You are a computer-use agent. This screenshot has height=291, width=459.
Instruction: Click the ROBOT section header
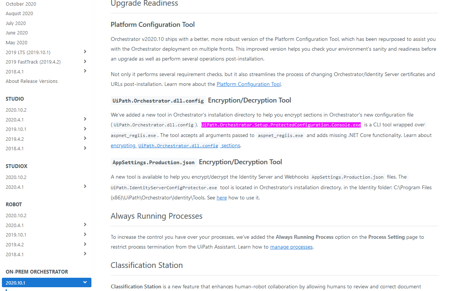tap(14, 204)
